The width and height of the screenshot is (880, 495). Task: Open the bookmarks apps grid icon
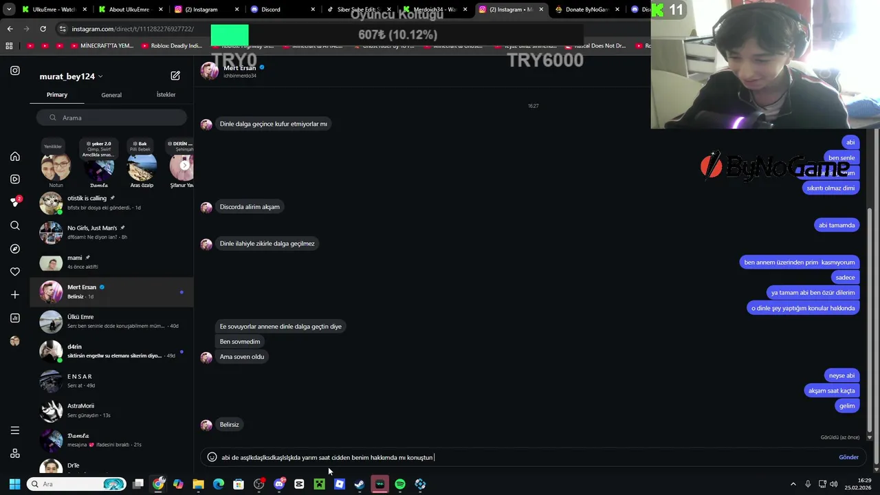pos(9,46)
